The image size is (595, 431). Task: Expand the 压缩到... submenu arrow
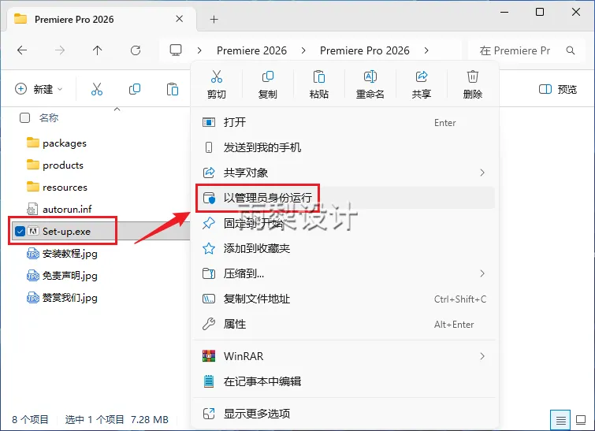pyautogui.click(x=482, y=273)
